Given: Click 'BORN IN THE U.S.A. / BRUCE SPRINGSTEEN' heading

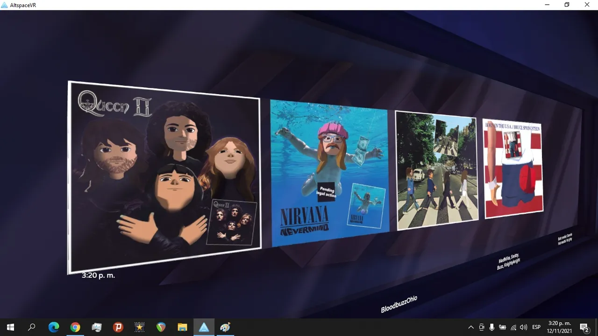Looking at the screenshot, I should click(513, 126).
